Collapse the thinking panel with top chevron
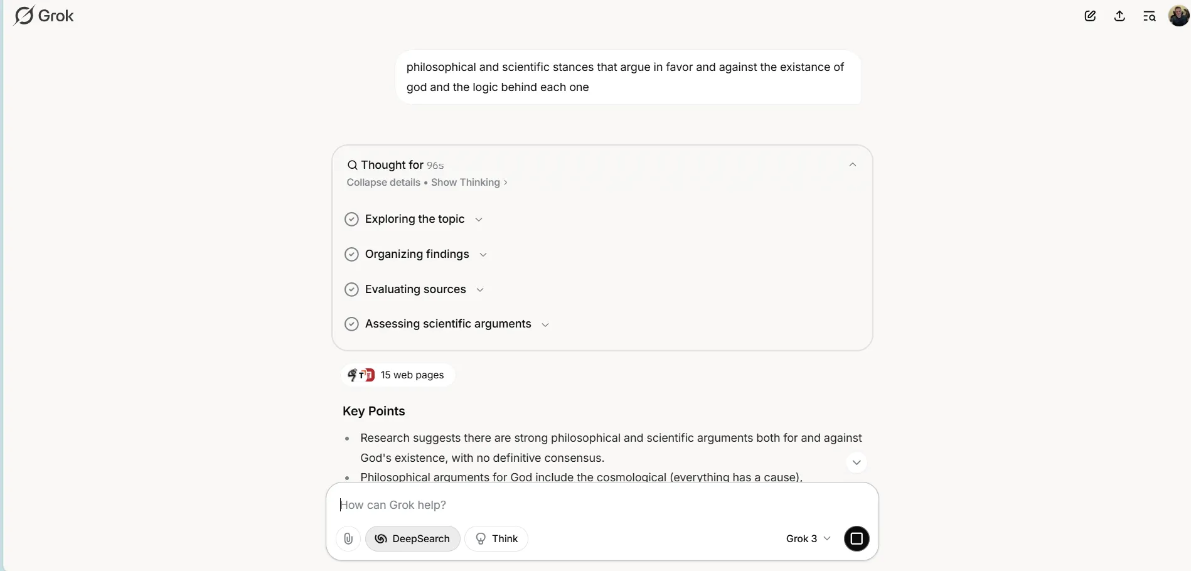Image resolution: width=1191 pixels, height=571 pixels. (x=852, y=164)
